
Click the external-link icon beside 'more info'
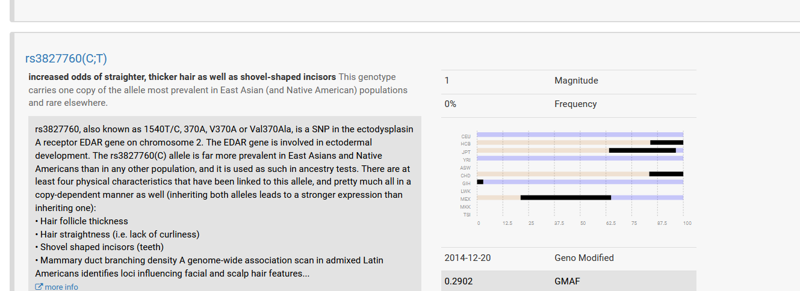[x=39, y=287]
